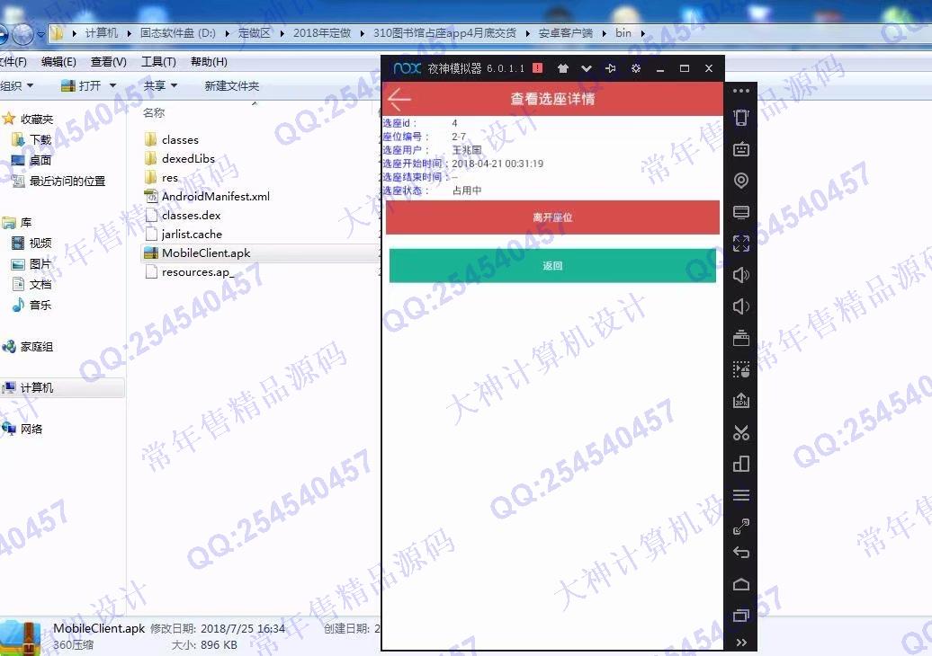Click the scissors screenshot icon
The height and width of the screenshot is (656, 932).
click(741, 432)
